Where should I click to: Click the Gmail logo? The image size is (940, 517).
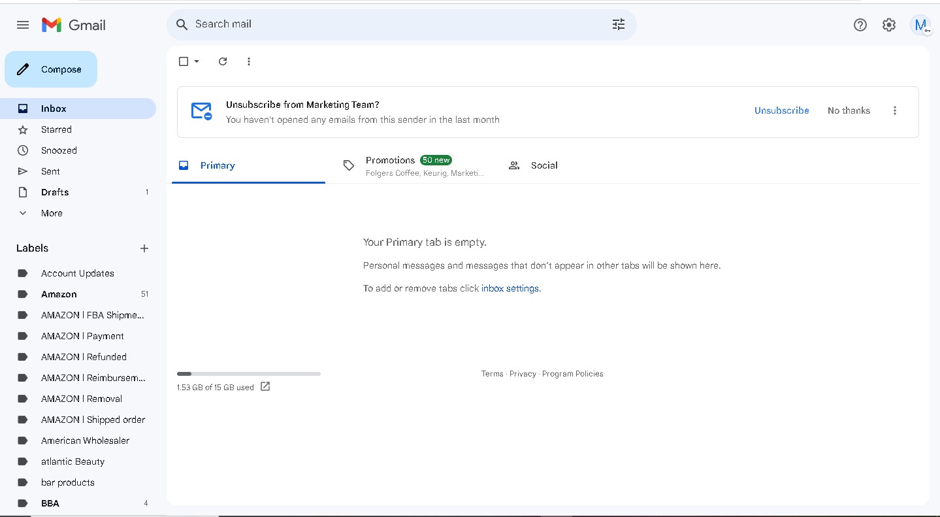point(74,25)
